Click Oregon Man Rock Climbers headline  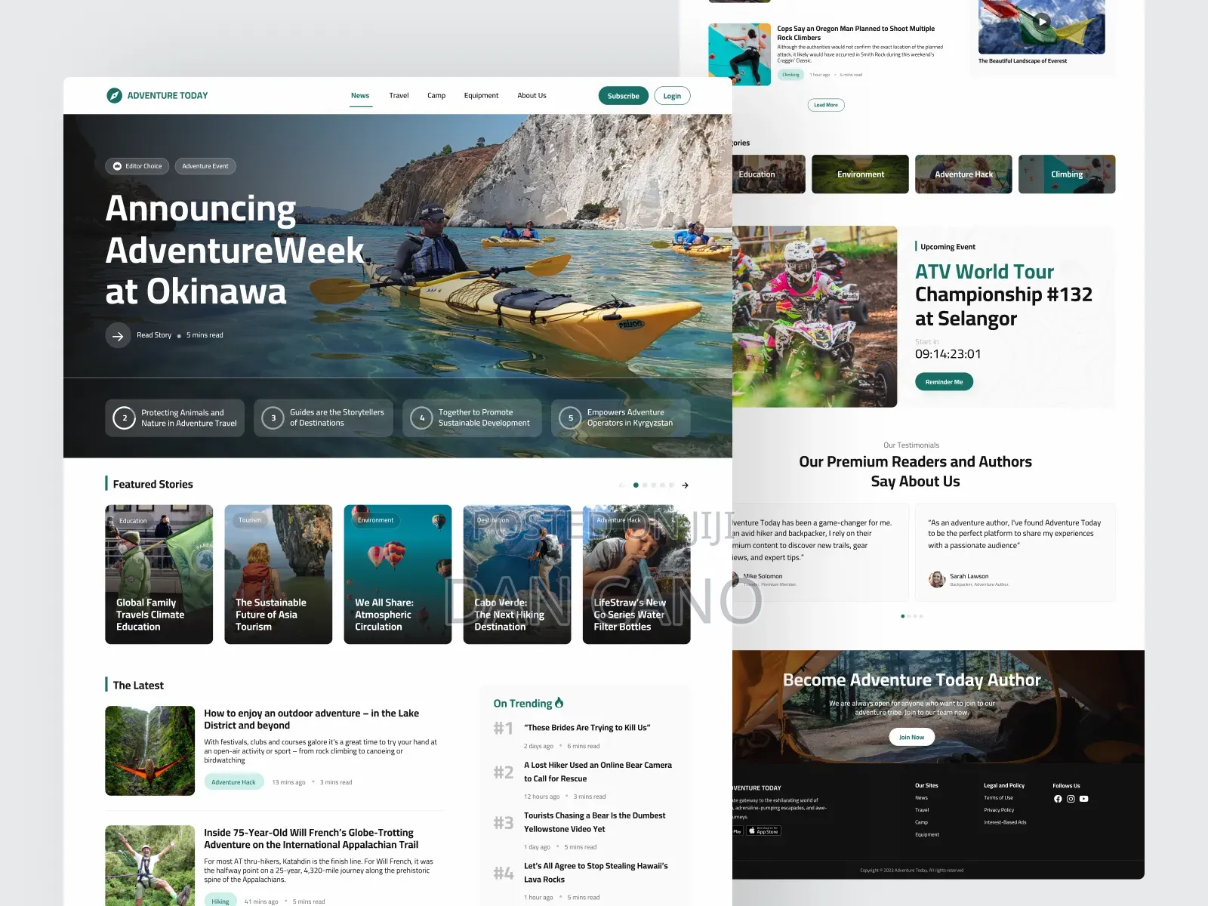[x=855, y=33]
